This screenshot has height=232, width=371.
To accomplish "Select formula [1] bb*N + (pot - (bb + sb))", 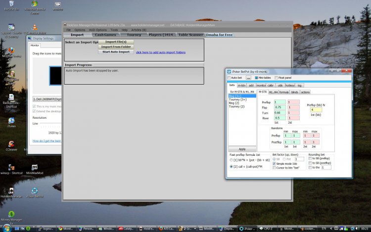I will click(231, 160).
